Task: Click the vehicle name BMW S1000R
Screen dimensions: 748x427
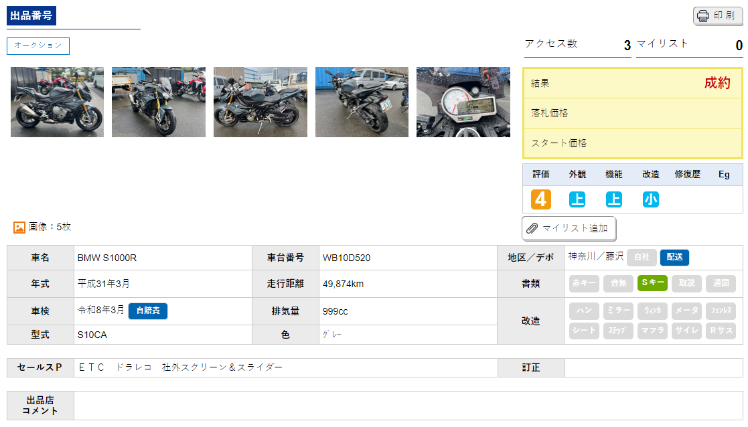Action: pos(107,258)
